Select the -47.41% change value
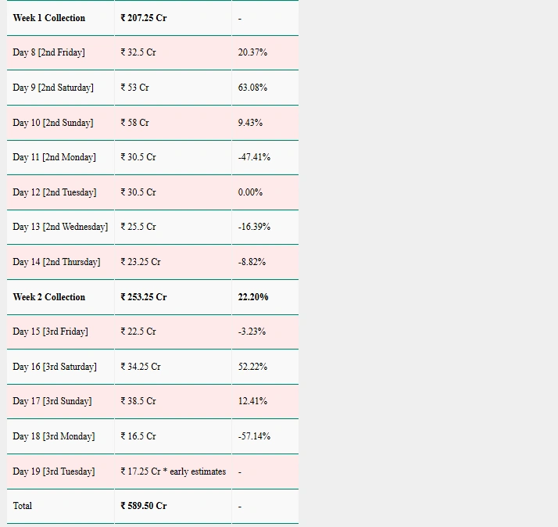558x527 pixels. coord(254,157)
